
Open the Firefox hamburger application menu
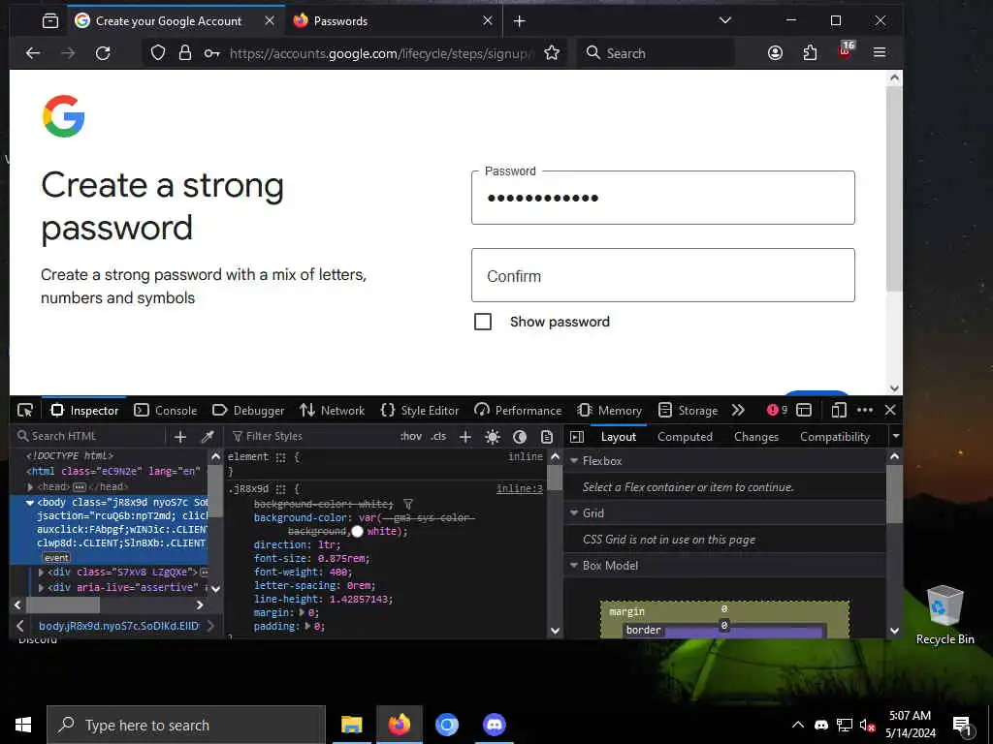pyautogui.click(x=880, y=52)
